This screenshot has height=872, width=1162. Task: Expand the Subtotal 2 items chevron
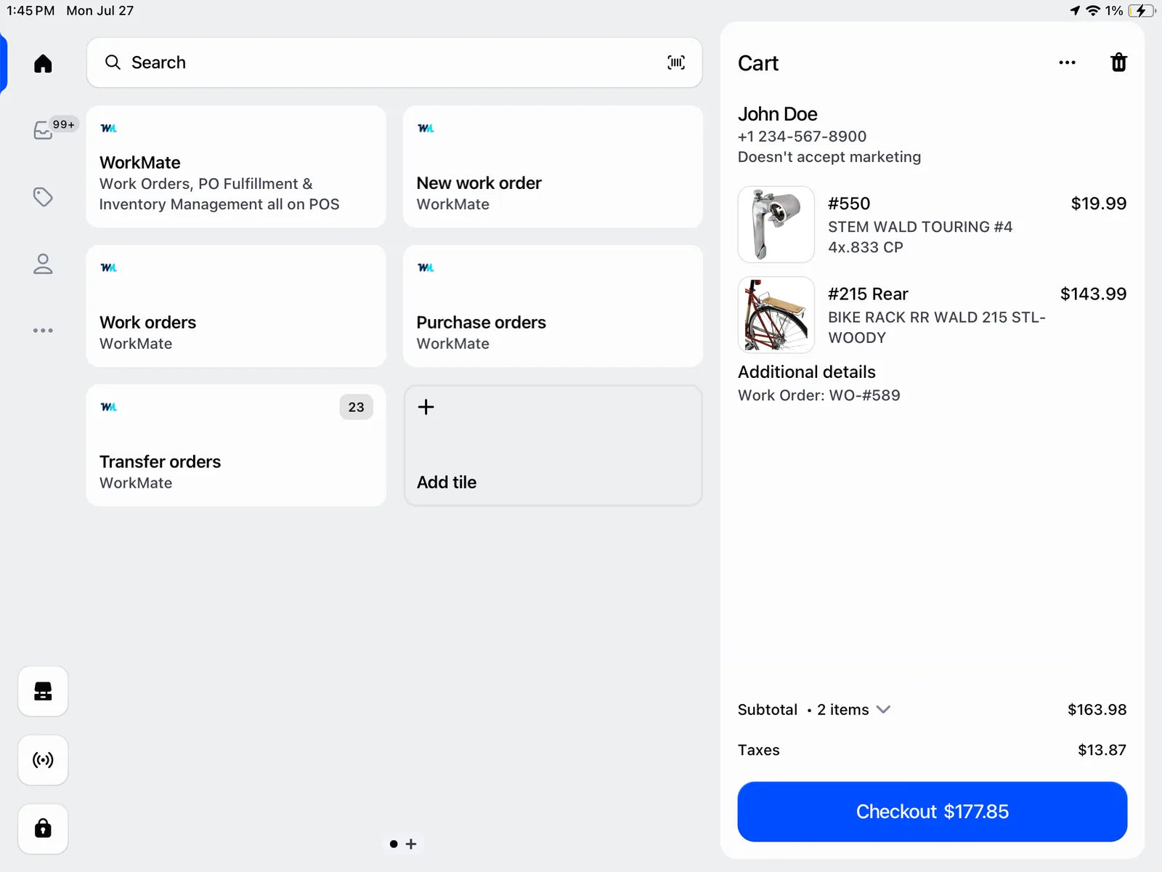[883, 709]
